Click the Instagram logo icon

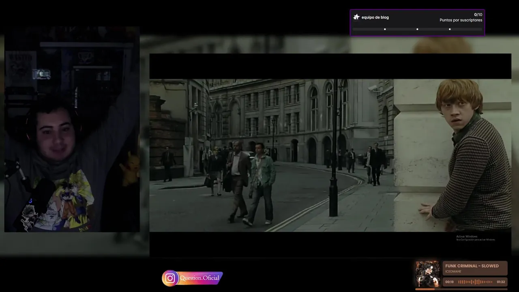[170, 278]
